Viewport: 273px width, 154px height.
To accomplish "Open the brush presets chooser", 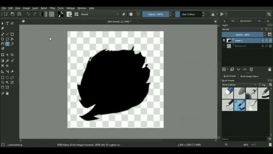I will [x=76, y=14].
